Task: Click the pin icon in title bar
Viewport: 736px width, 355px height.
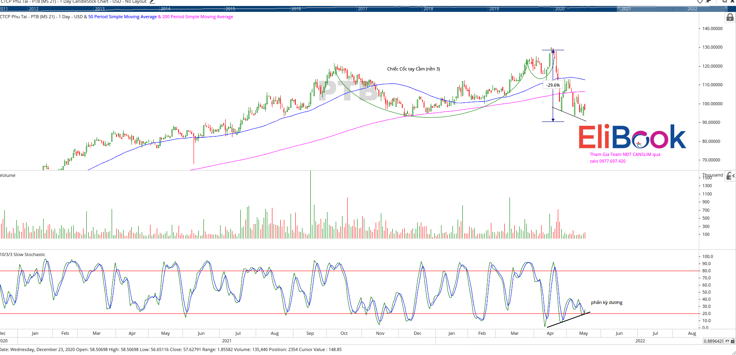Action: (708, 1)
